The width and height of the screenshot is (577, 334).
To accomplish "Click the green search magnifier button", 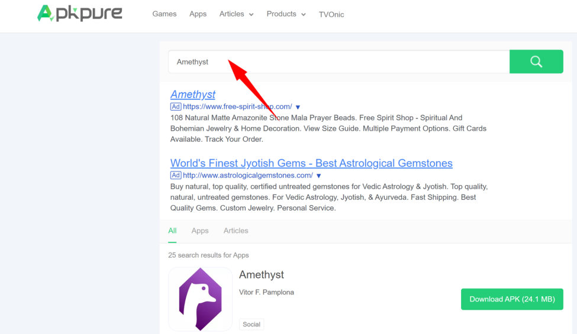I will (536, 61).
